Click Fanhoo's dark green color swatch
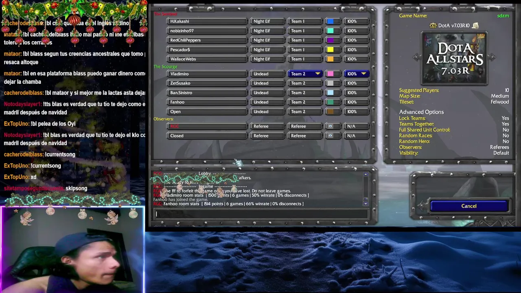Image resolution: width=521 pixels, height=293 pixels. point(330,102)
